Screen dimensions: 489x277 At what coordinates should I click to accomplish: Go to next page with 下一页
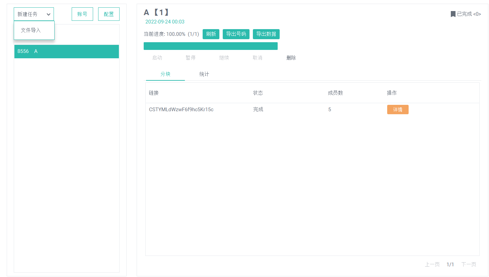tap(469, 265)
